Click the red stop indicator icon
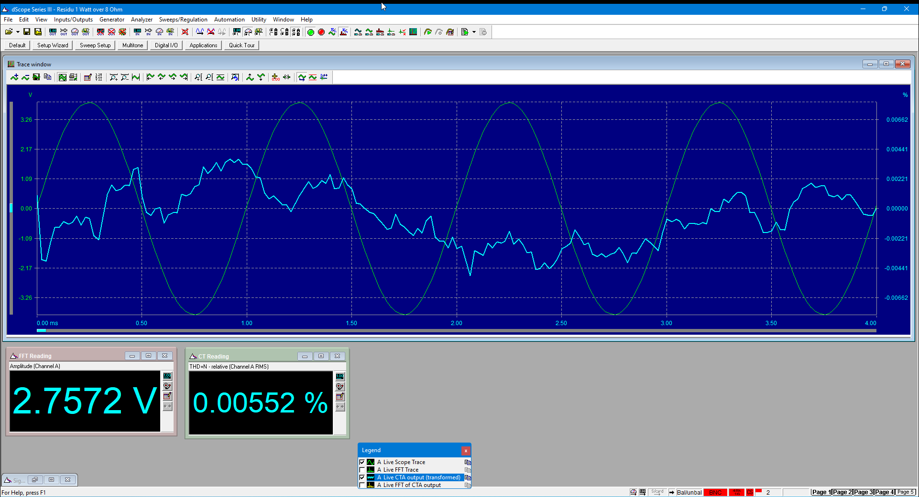Viewport: 919px width, 497px height. [321, 32]
